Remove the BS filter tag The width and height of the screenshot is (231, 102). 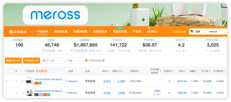[x=48, y=61]
